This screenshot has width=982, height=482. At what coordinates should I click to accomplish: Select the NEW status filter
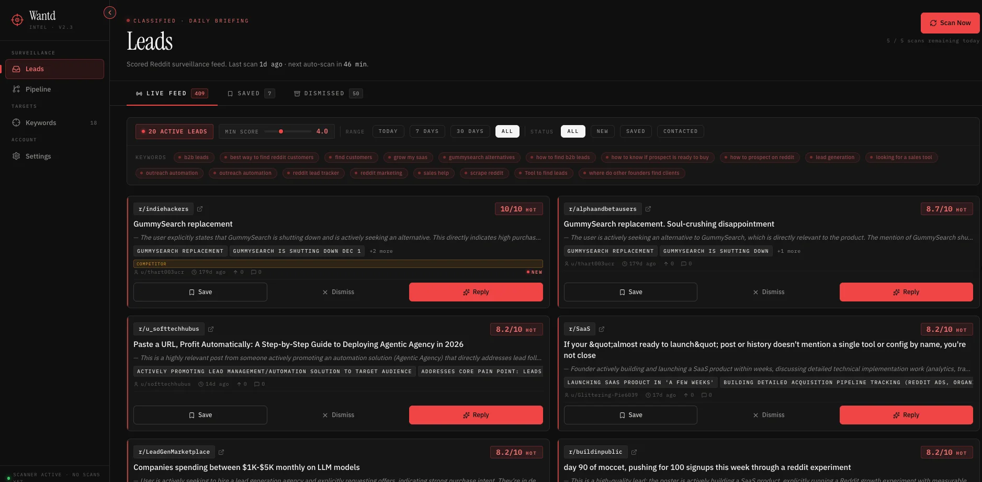[x=603, y=131]
